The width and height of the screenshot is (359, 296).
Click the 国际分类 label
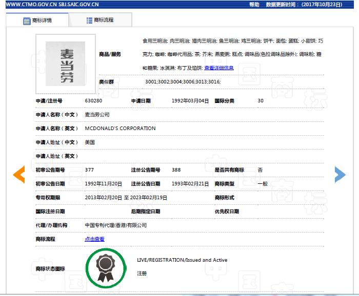tap(225, 101)
